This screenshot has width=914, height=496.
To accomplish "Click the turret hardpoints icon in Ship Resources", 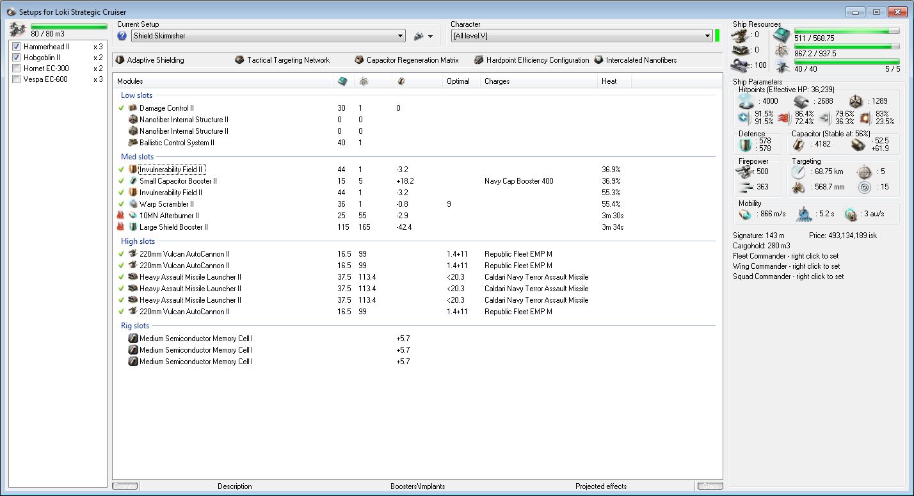I will pos(741,35).
